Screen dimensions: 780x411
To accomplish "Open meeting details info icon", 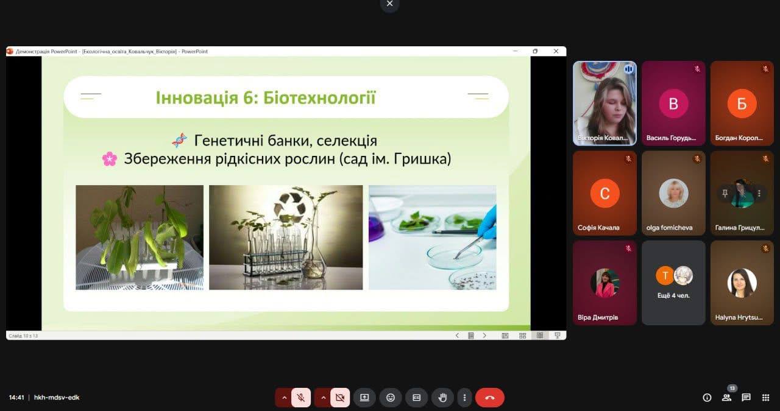I will tap(707, 398).
